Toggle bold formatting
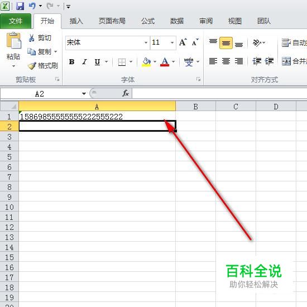The height and width of the screenshot is (307, 307). coord(71,62)
